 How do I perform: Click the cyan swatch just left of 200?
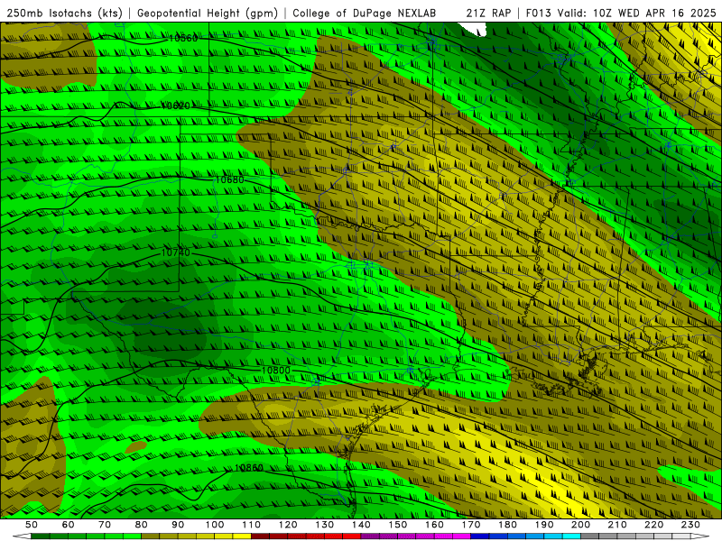(x=571, y=536)
